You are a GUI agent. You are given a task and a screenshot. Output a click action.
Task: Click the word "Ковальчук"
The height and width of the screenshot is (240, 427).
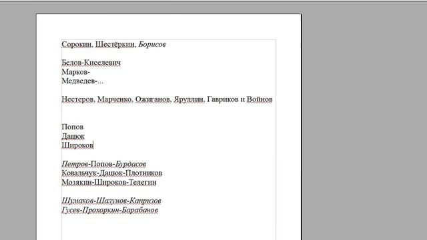pyautogui.click(x=79, y=173)
